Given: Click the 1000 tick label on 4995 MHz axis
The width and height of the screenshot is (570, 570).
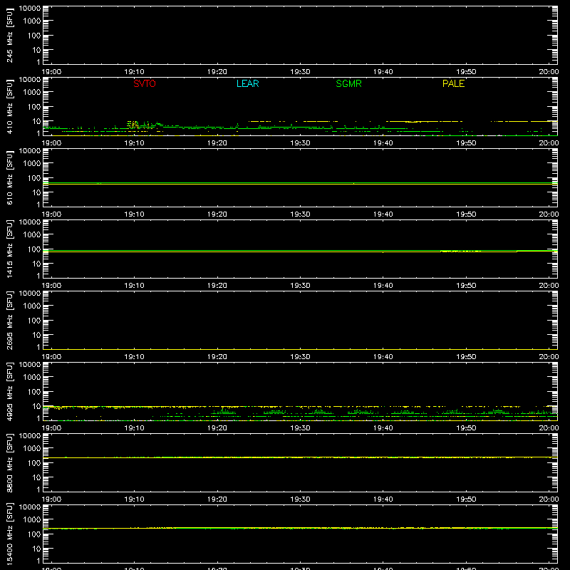Looking at the screenshot, I should (32, 378).
